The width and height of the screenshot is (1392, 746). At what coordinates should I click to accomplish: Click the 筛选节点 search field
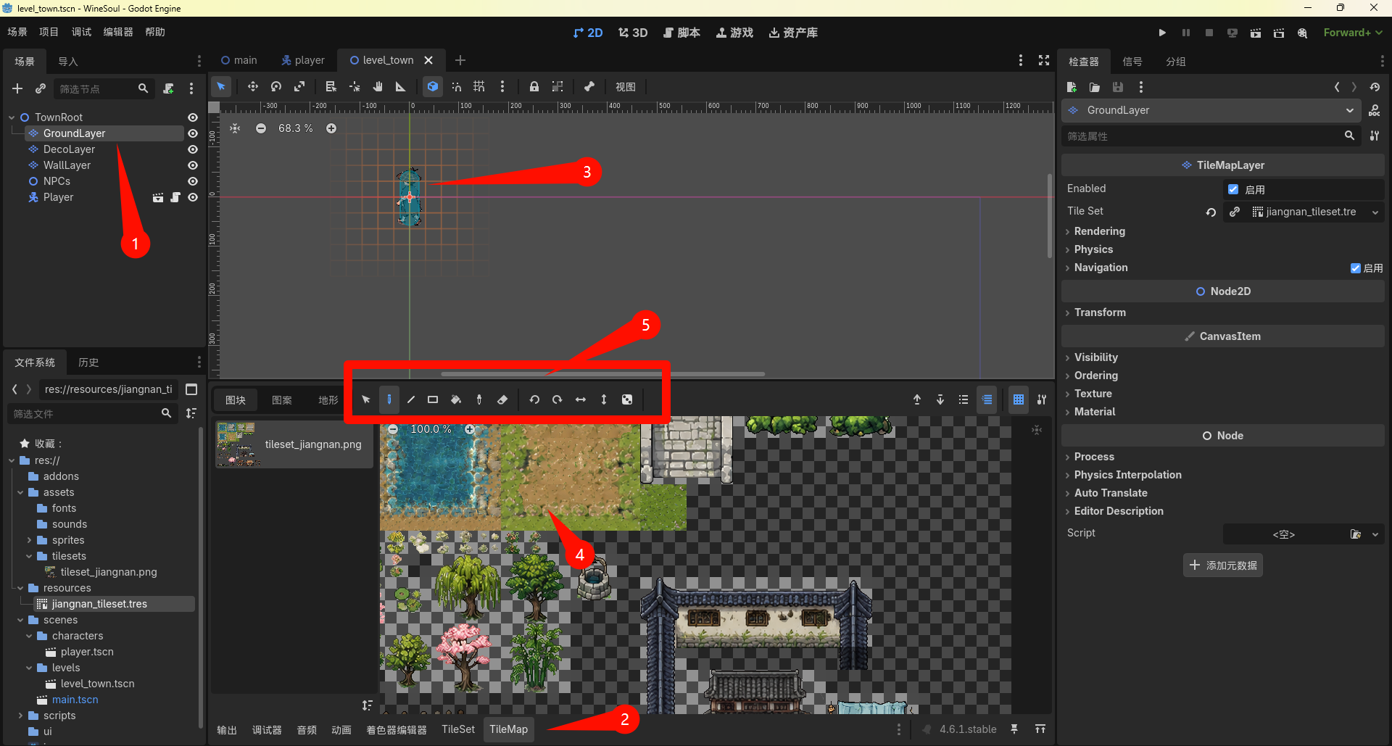103,88
